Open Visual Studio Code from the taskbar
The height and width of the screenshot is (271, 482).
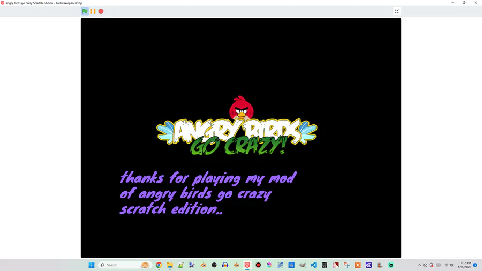[x=313, y=265]
